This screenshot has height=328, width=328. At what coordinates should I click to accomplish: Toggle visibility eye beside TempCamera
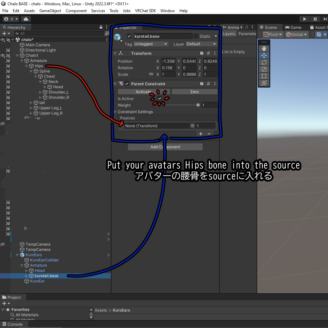click(3, 244)
